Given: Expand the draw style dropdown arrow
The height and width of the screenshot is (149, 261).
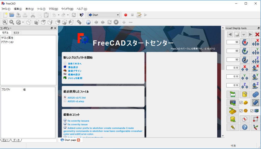Looking at the screenshot, I should 23,22.
